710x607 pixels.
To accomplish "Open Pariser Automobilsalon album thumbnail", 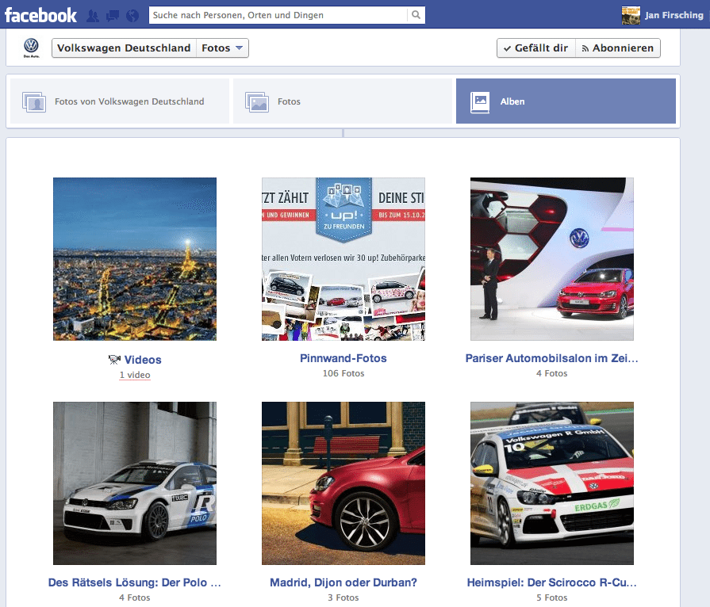I will click(552, 258).
